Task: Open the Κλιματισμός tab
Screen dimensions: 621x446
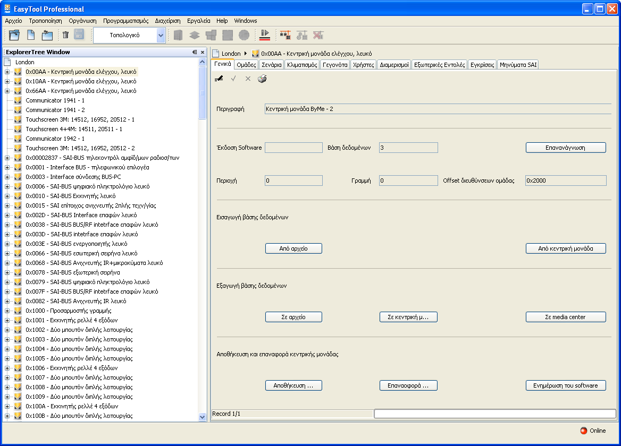Action: (x=302, y=65)
